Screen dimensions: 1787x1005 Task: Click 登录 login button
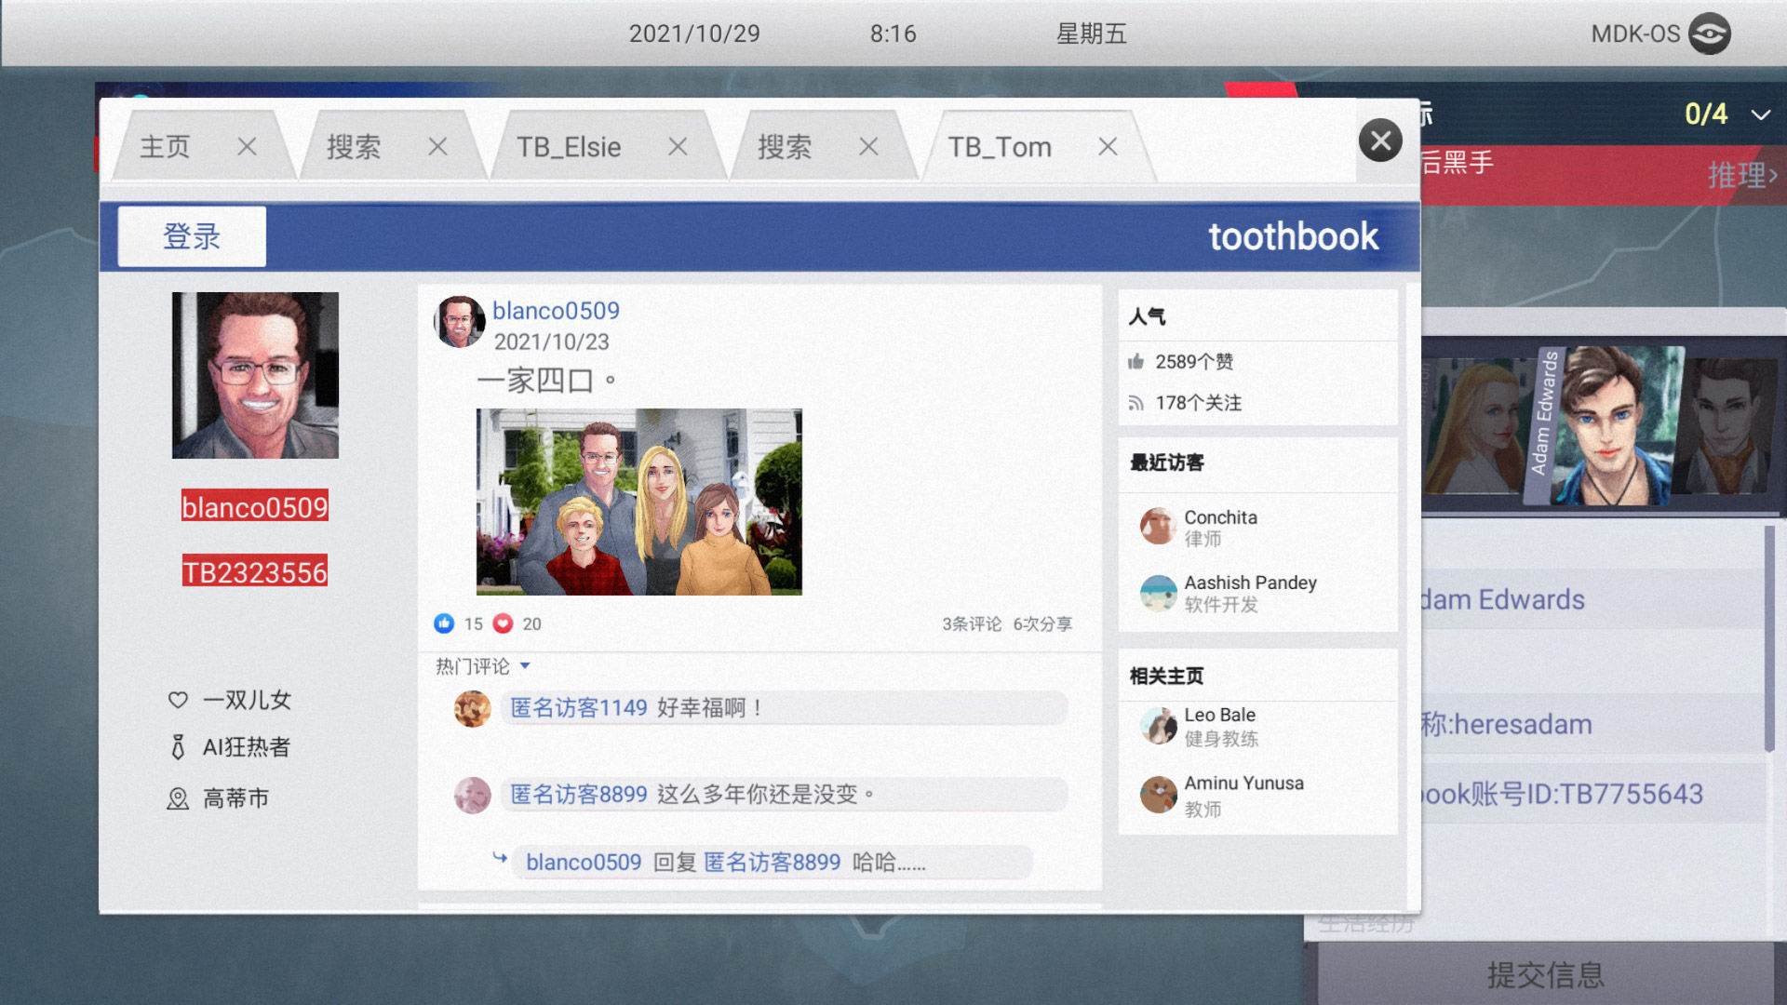coord(190,238)
